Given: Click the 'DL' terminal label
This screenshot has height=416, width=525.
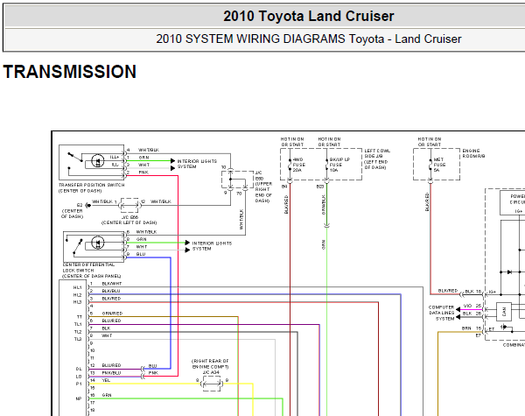Looking at the screenshot, I should click(x=79, y=369).
